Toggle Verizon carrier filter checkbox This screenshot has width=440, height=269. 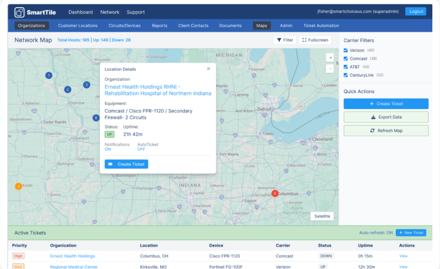pos(346,50)
